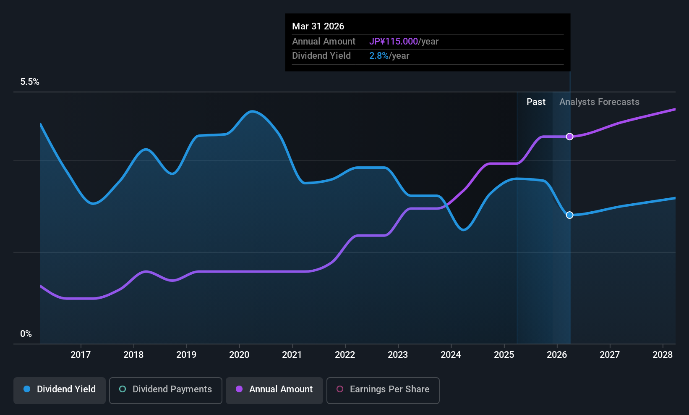Click the 2024 x-axis year label
The width and height of the screenshot is (689, 415).
pyautogui.click(x=451, y=355)
